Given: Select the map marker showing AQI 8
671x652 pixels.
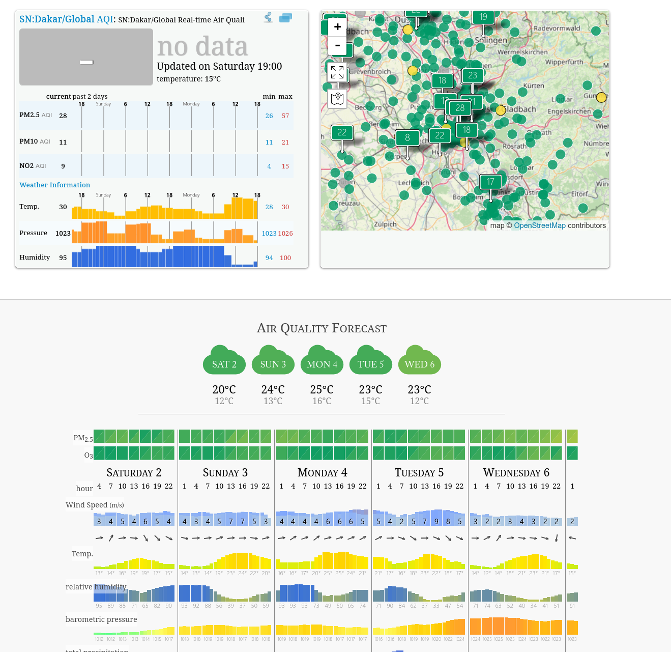Looking at the screenshot, I should click(x=407, y=137).
